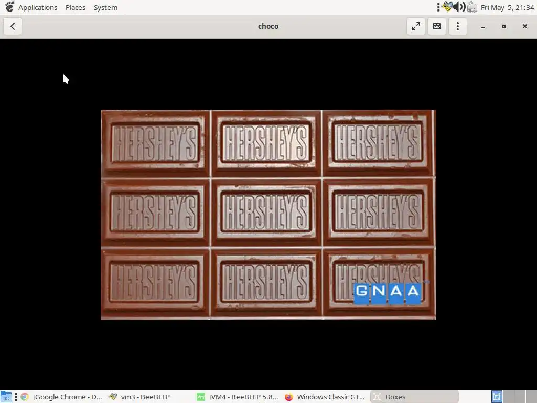This screenshot has height=403, width=537.
Task: Maximize the Boxes window
Action: pyautogui.click(x=504, y=26)
